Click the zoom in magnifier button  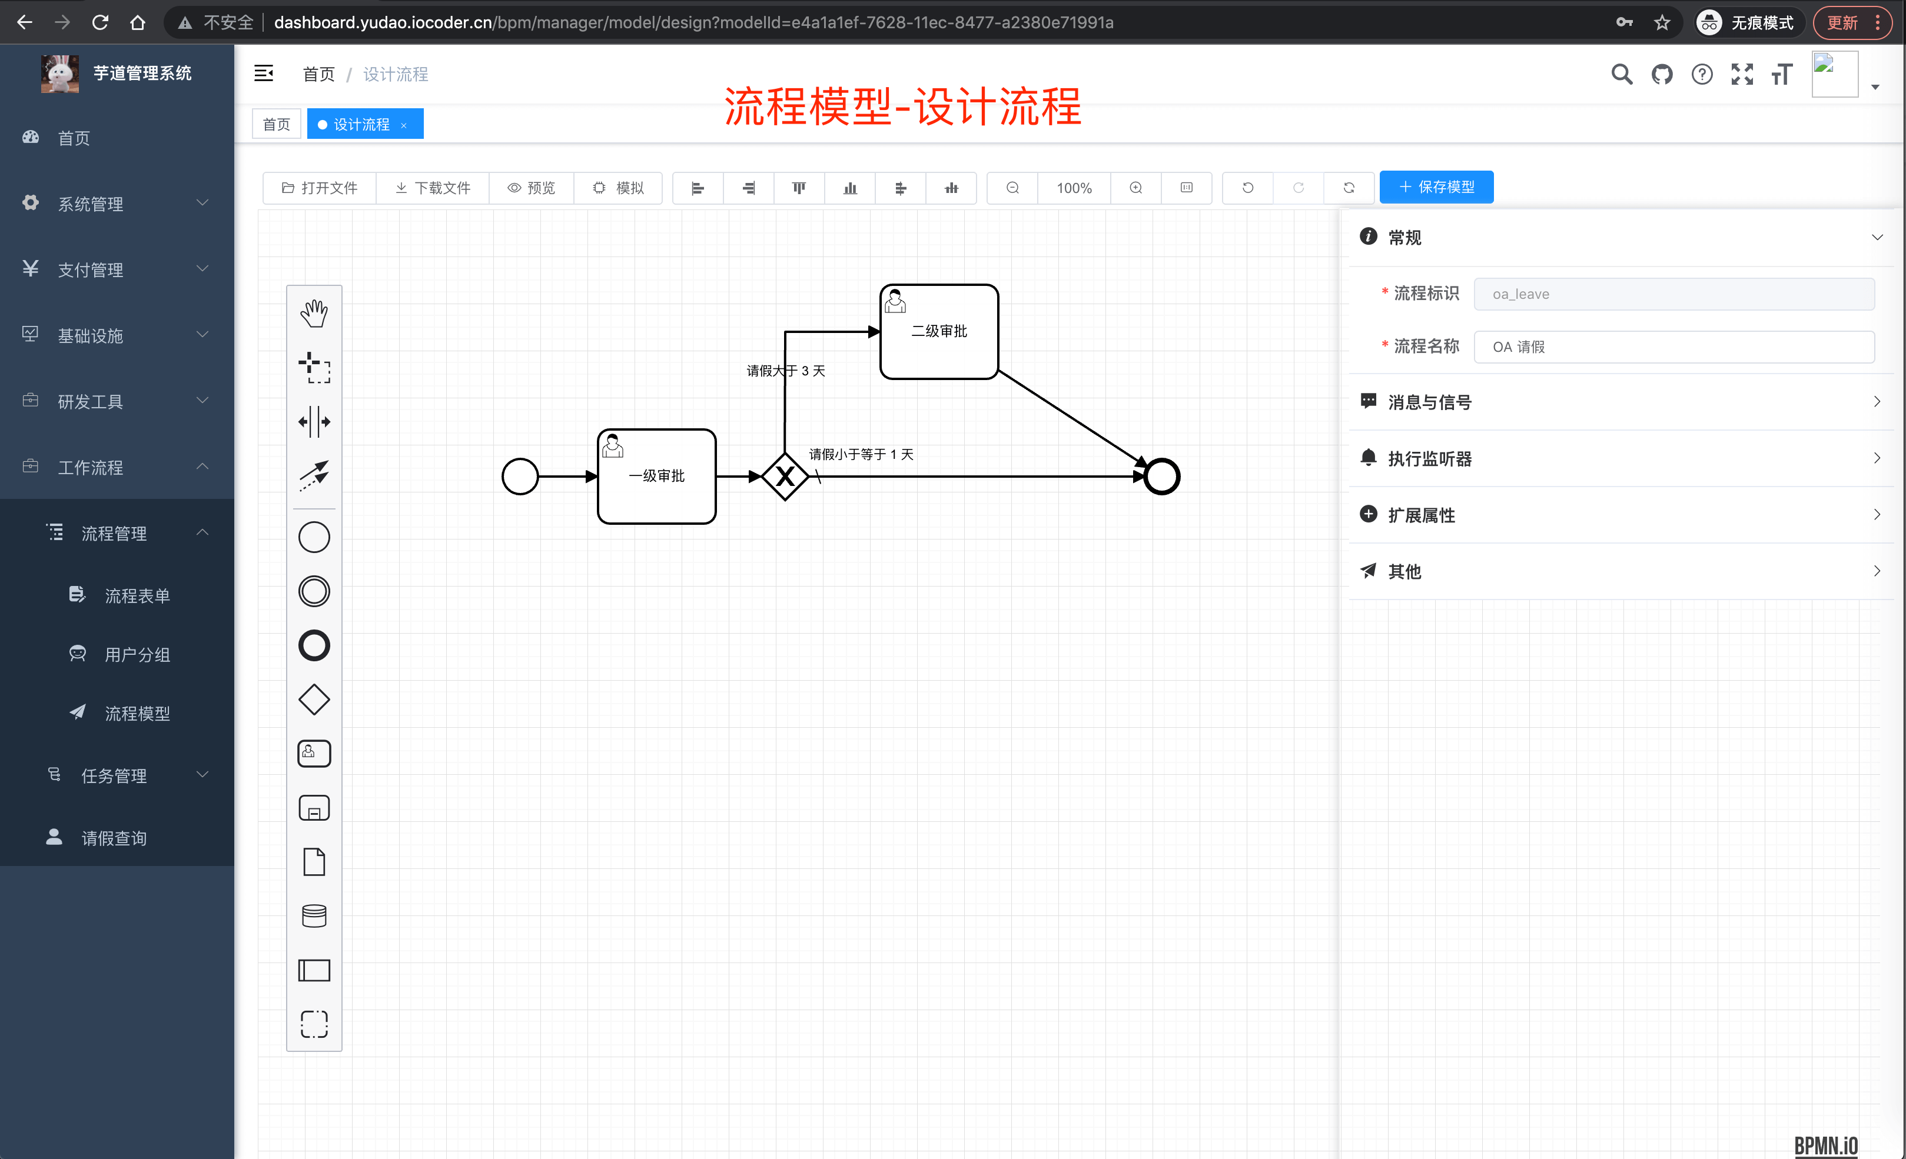(1135, 188)
